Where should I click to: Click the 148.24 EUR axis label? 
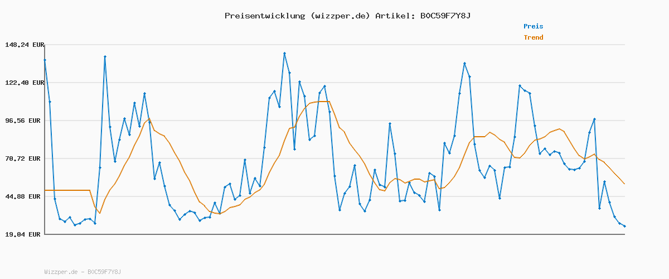[24, 45]
